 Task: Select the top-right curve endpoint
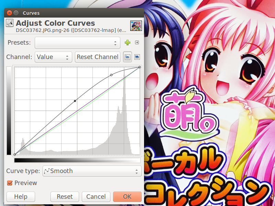click(x=140, y=67)
